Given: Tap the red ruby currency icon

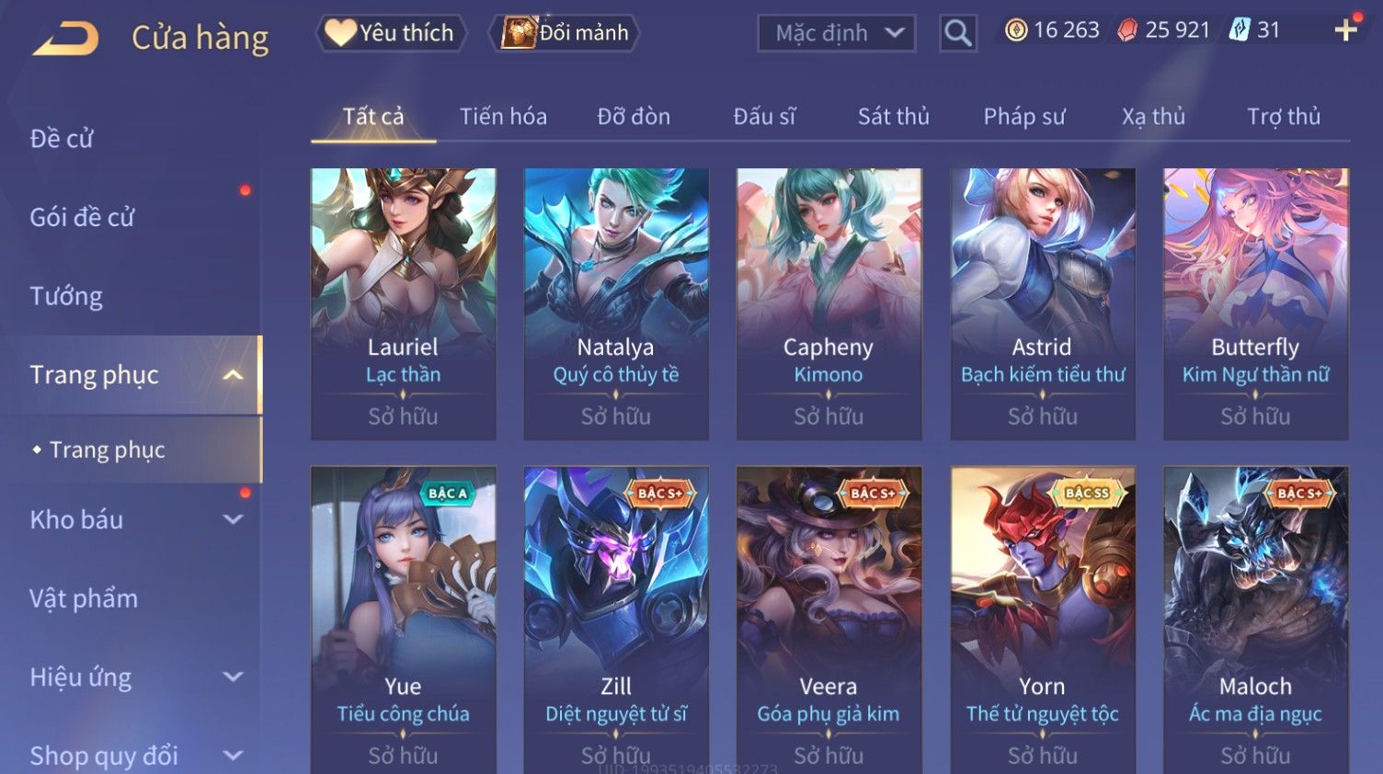Looking at the screenshot, I should 1127,30.
